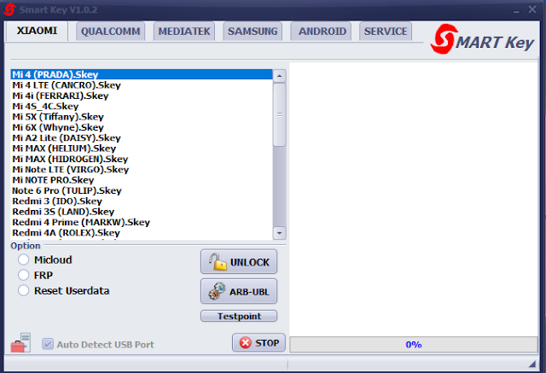
Task: Switch to the QUALCOMM tab
Action: (110, 32)
